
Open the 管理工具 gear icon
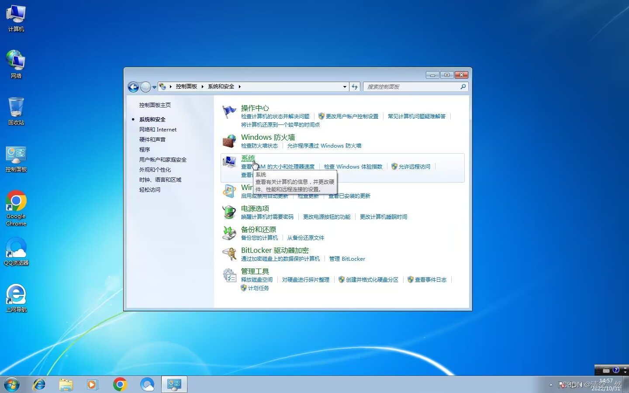[229, 275]
